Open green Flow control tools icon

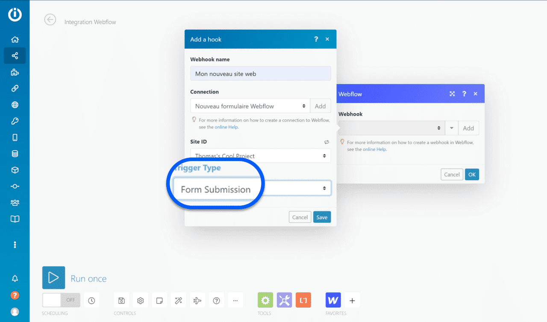265,300
